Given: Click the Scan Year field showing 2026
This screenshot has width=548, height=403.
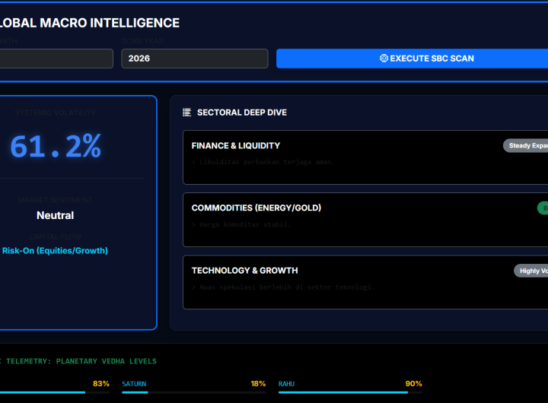Looking at the screenshot, I should click(194, 59).
